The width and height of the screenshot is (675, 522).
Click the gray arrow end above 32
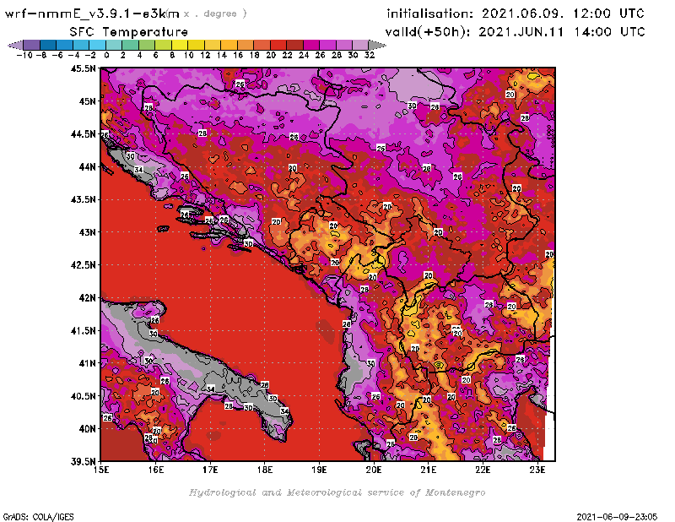point(376,45)
